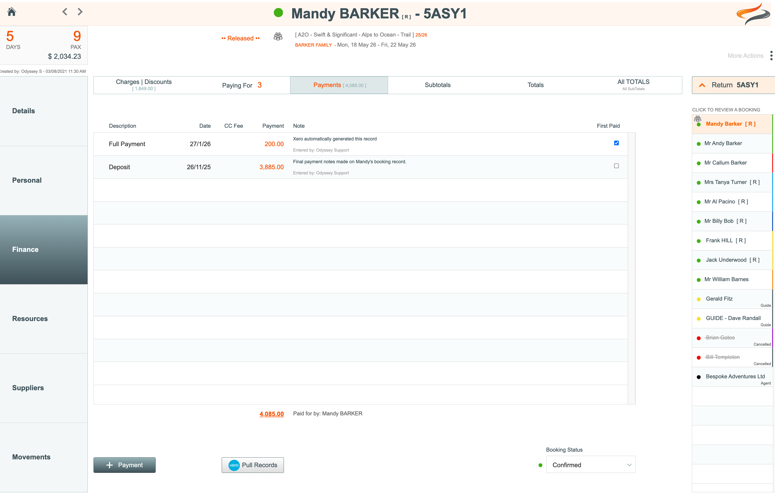
Task: Open the Charges | Discounts tab
Action: click(144, 85)
